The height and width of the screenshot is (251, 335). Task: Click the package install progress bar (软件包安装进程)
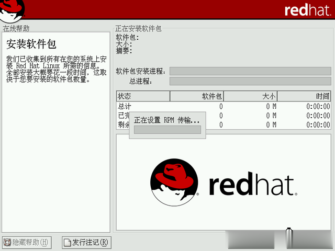250,71
